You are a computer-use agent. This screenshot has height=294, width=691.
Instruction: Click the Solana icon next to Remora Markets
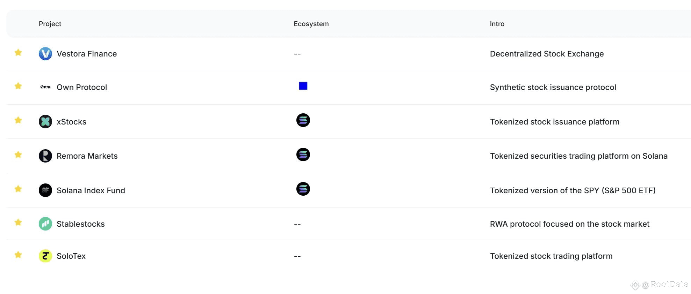point(303,154)
